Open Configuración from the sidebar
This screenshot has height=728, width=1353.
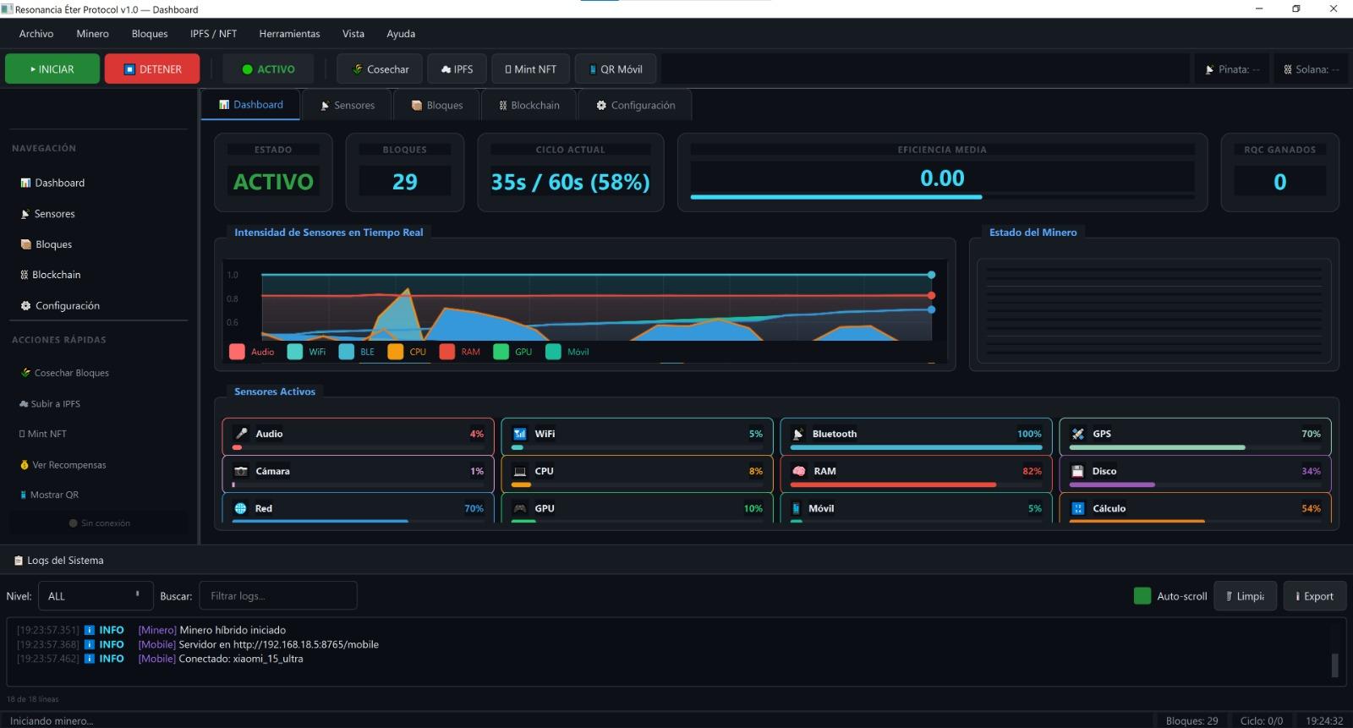[x=67, y=306]
